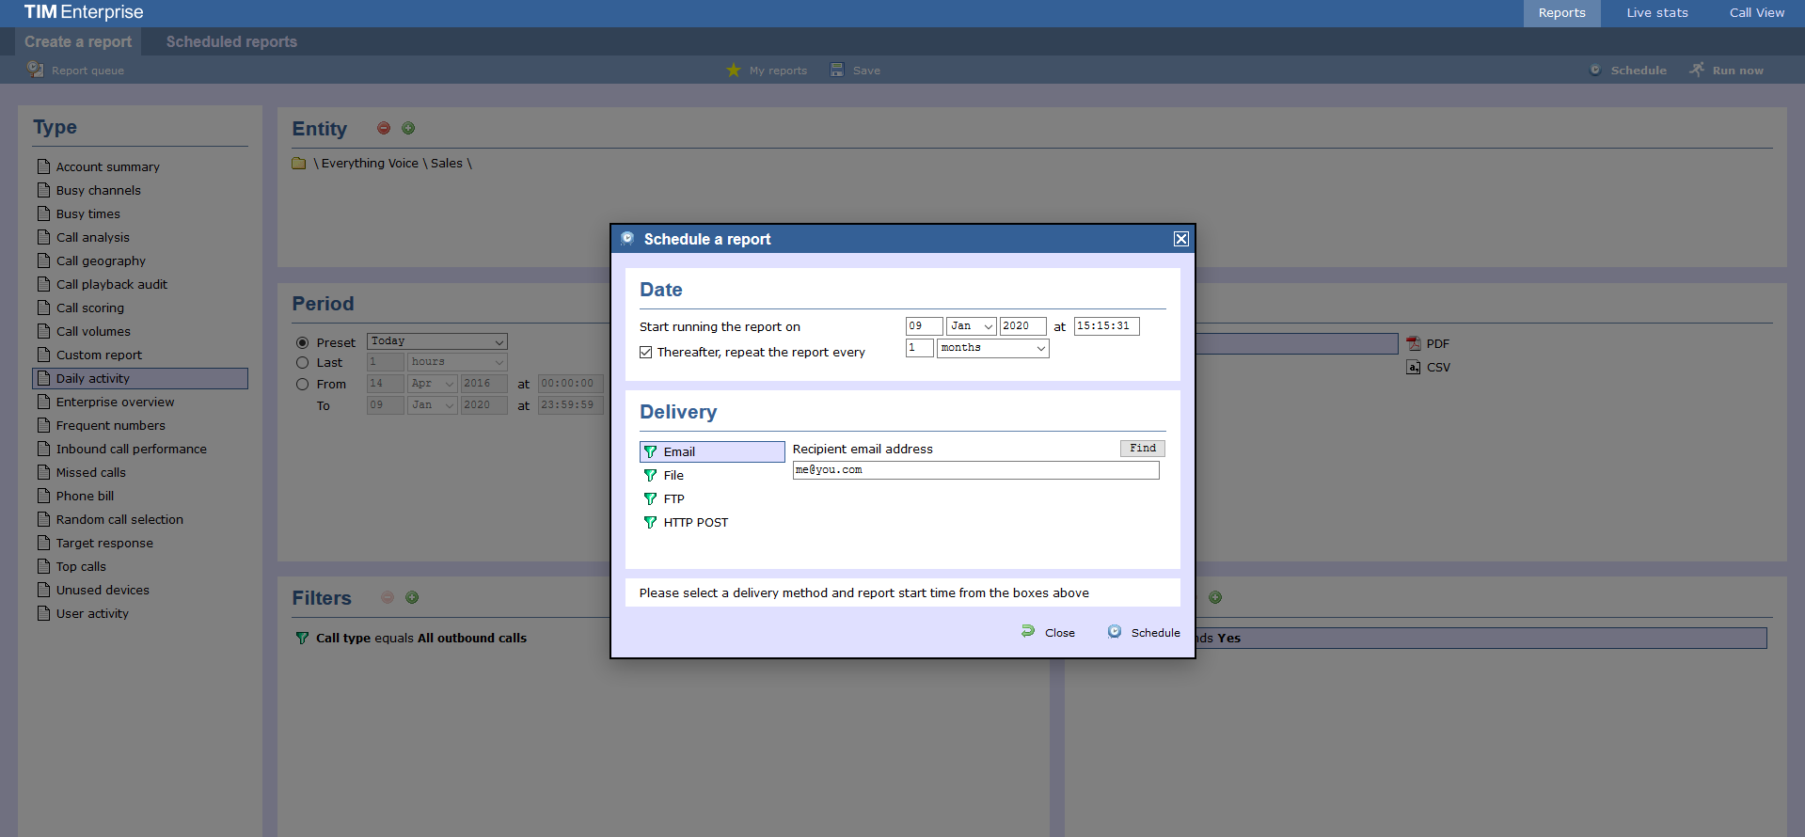Click the Schedule clock icon in toolbar

click(1595, 70)
